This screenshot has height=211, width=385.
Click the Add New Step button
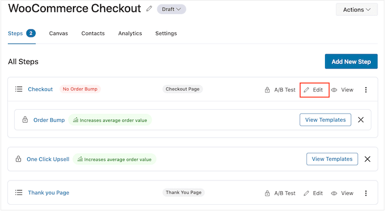pos(351,61)
